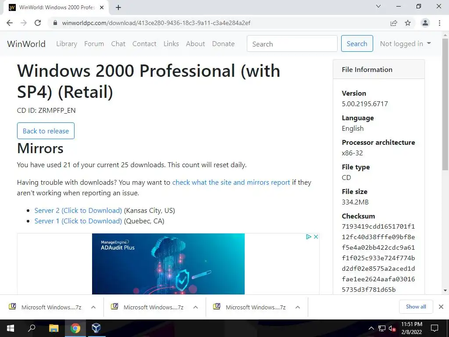
Task: Click the address bar URL
Action: pyautogui.click(x=156, y=23)
